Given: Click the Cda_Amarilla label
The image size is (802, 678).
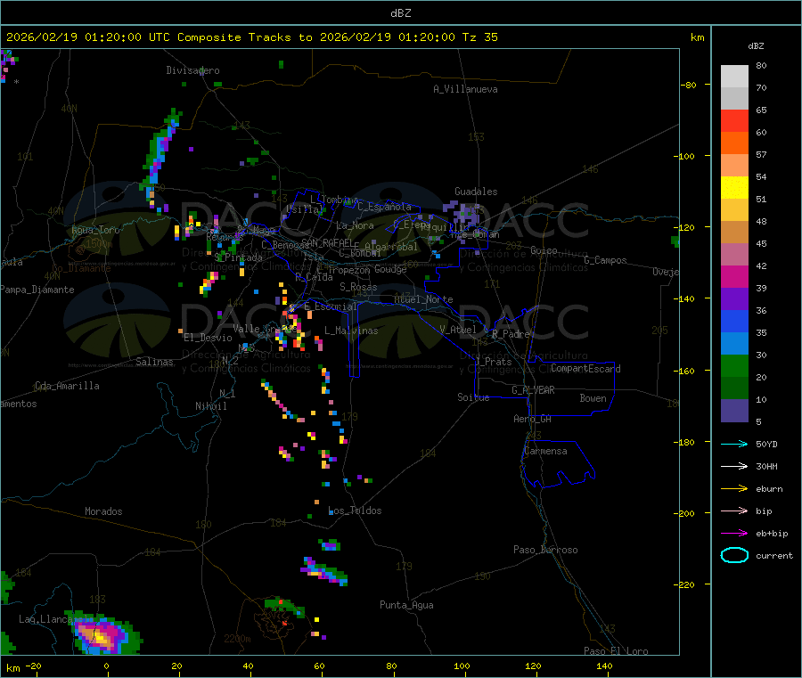Looking at the screenshot, I should pyautogui.click(x=67, y=386).
